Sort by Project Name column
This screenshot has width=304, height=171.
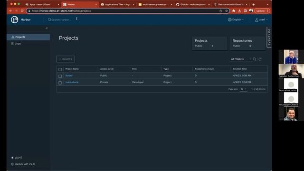tap(72, 69)
